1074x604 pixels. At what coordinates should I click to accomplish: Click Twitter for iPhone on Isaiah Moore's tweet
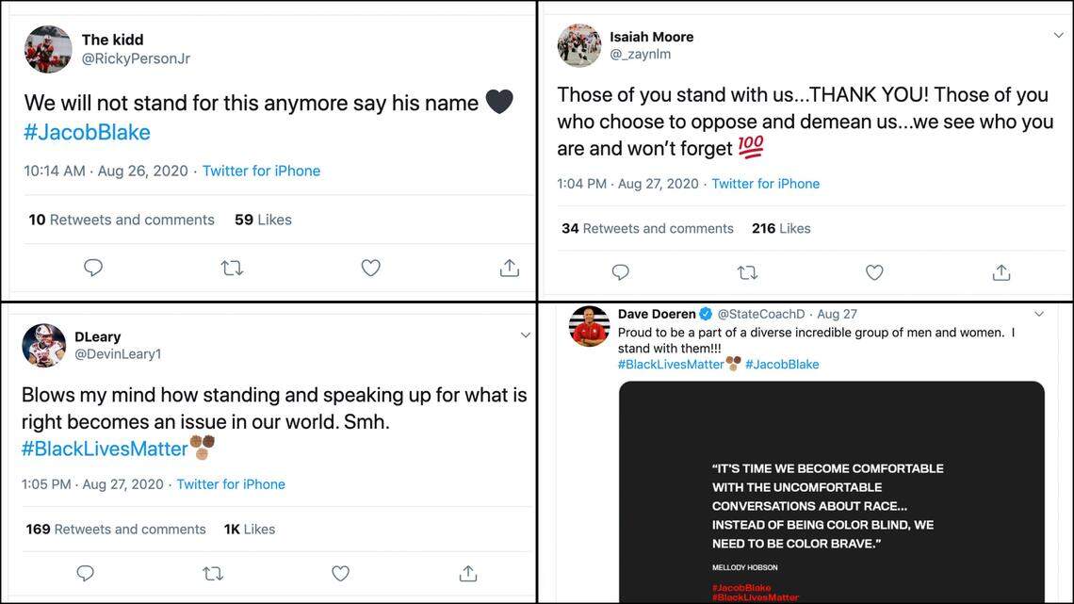[765, 184]
